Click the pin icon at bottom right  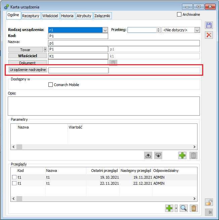(209, 212)
